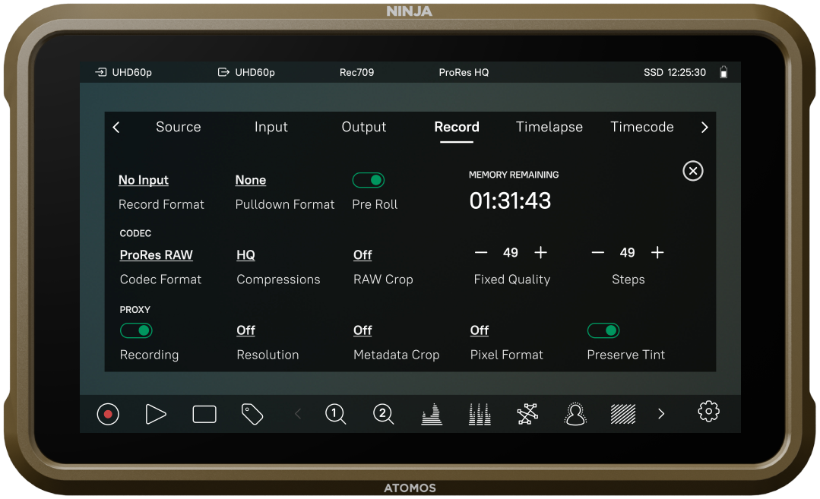This screenshot has height=499, width=820.
Task: Toggle the Pre Roll switch
Action: coord(369,180)
